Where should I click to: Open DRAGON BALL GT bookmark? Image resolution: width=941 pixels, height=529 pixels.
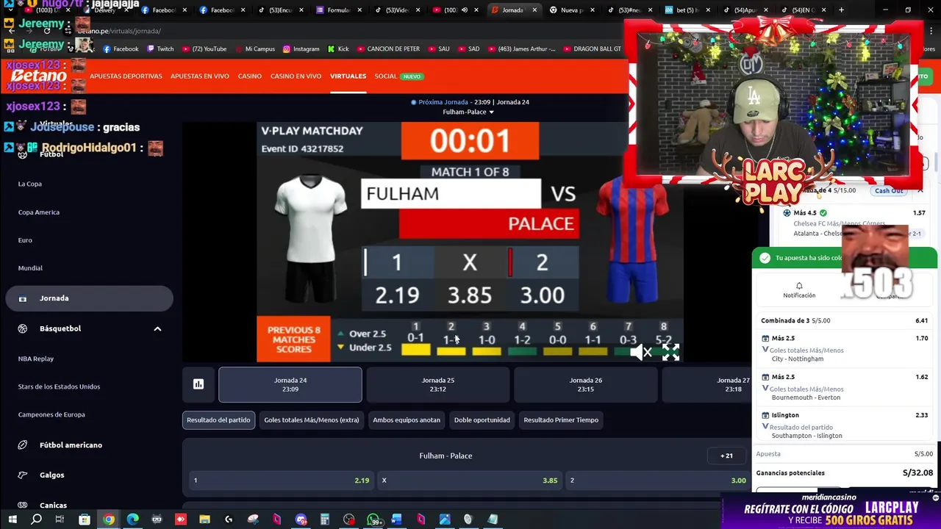pos(592,49)
